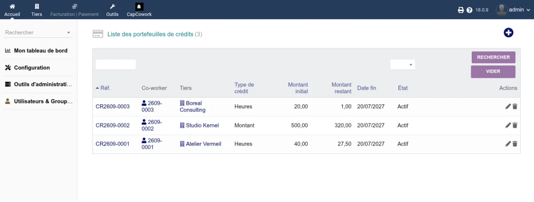
Task: Sort by Tiers column header
Action: (x=186, y=88)
